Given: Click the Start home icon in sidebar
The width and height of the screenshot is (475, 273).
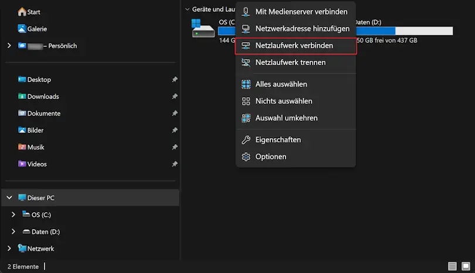Looking at the screenshot, I should (22, 12).
